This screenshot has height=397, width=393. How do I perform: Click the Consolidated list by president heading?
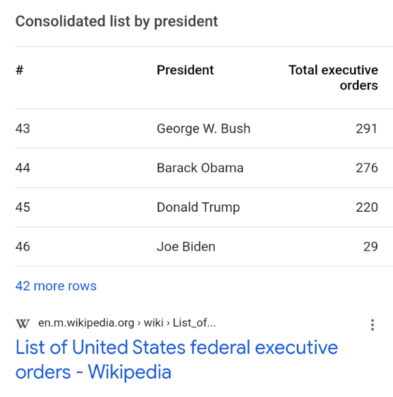tap(117, 21)
